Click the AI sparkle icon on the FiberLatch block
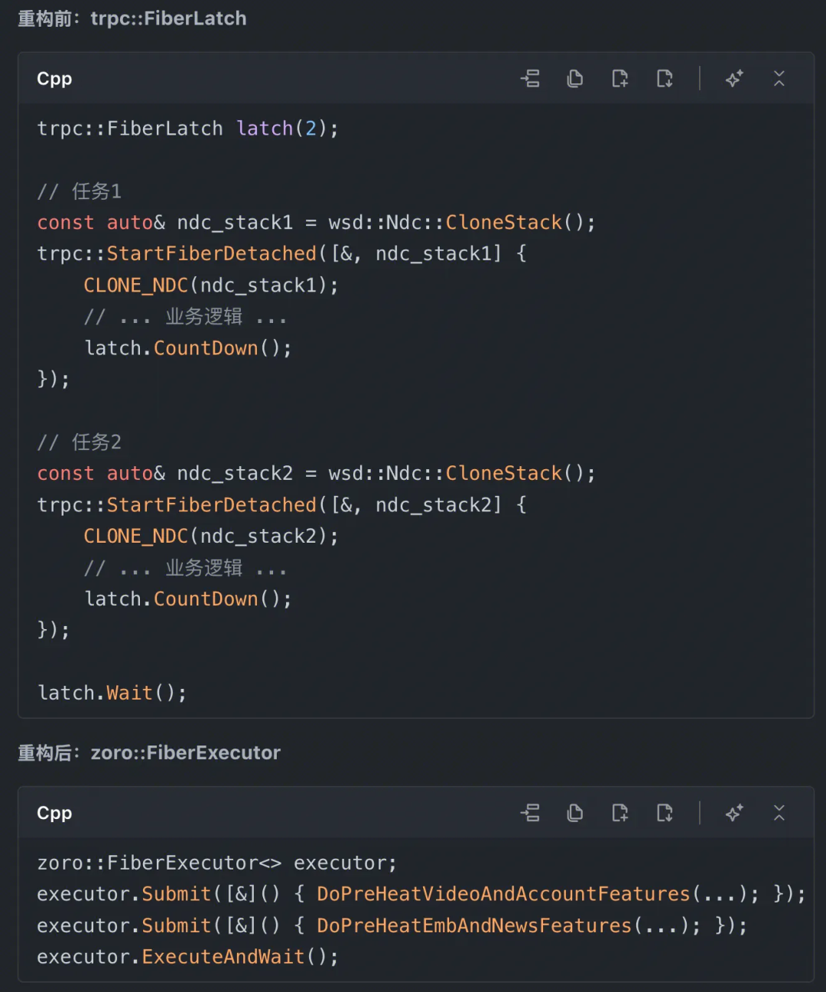The image size is (826, 992). click(734, 78)
